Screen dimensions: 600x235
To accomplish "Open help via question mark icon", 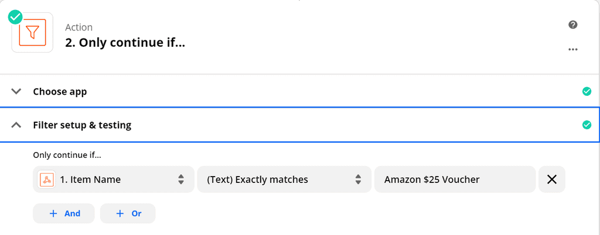I will (573, 25).
